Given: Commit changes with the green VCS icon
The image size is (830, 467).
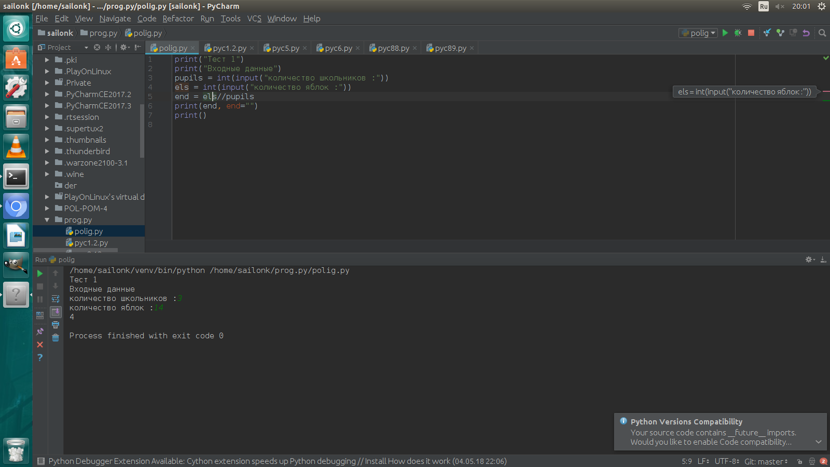Looking at the screenshot, I should (x=780, y=33).
